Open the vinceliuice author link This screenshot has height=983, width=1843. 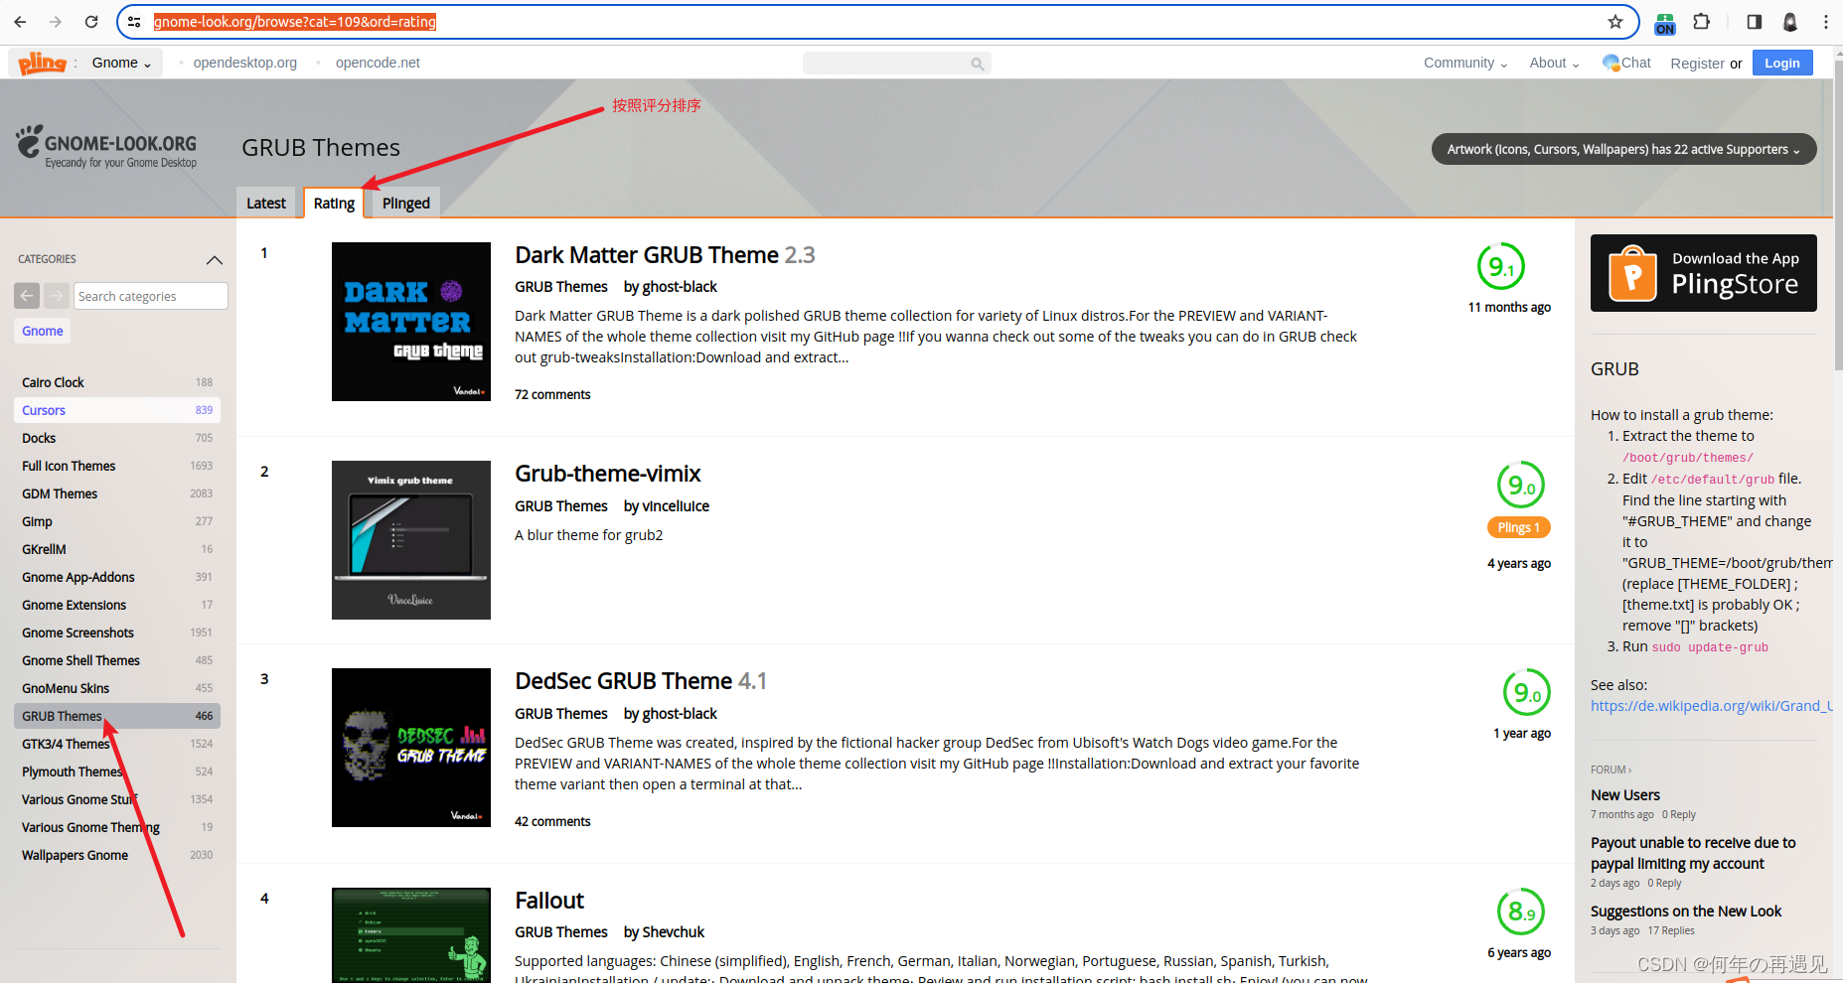click(676, 506)
